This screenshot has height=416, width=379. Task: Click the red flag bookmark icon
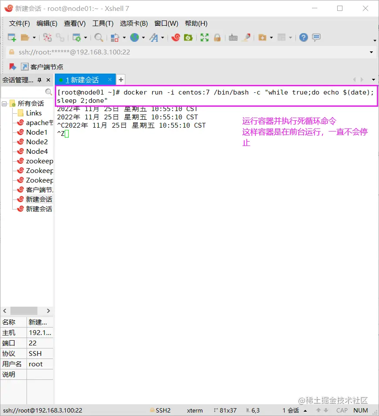click(13, 67)
